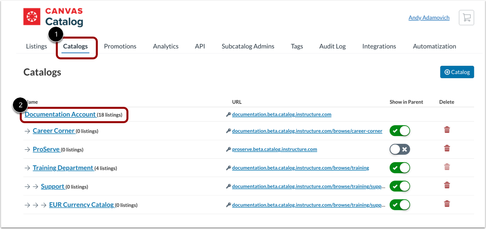The height and width of the screenshot is (229, 486).
Task: Open the Promotions tab
Action: (120, 46)
